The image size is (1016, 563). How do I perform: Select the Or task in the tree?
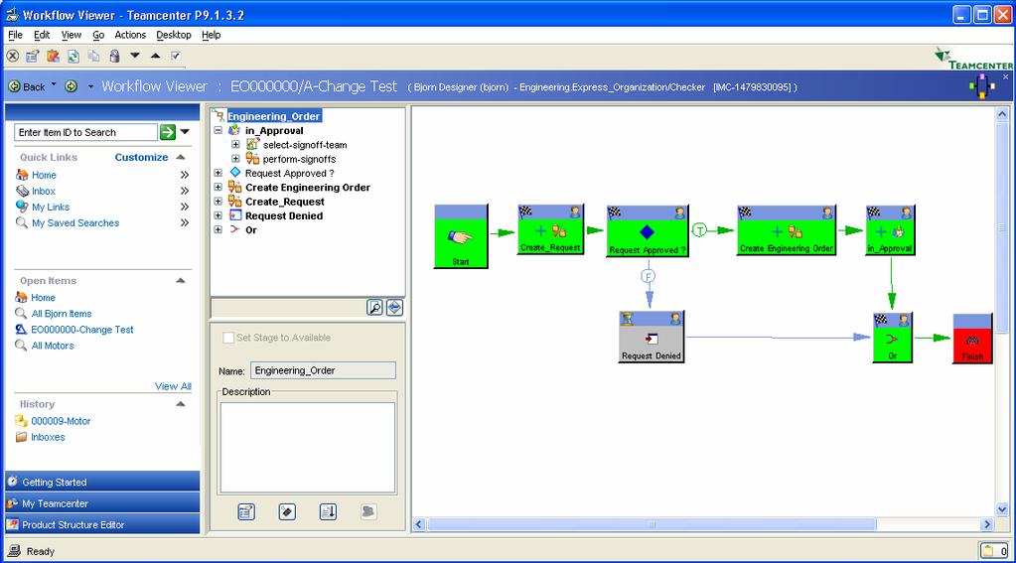point(250,230)
